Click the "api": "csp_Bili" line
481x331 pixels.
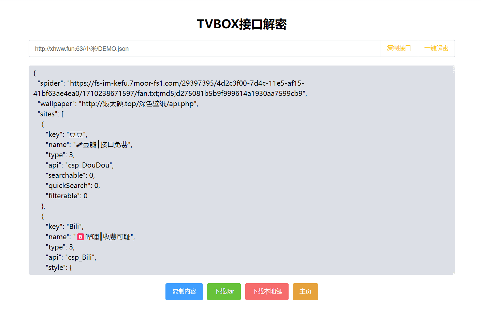71,257
